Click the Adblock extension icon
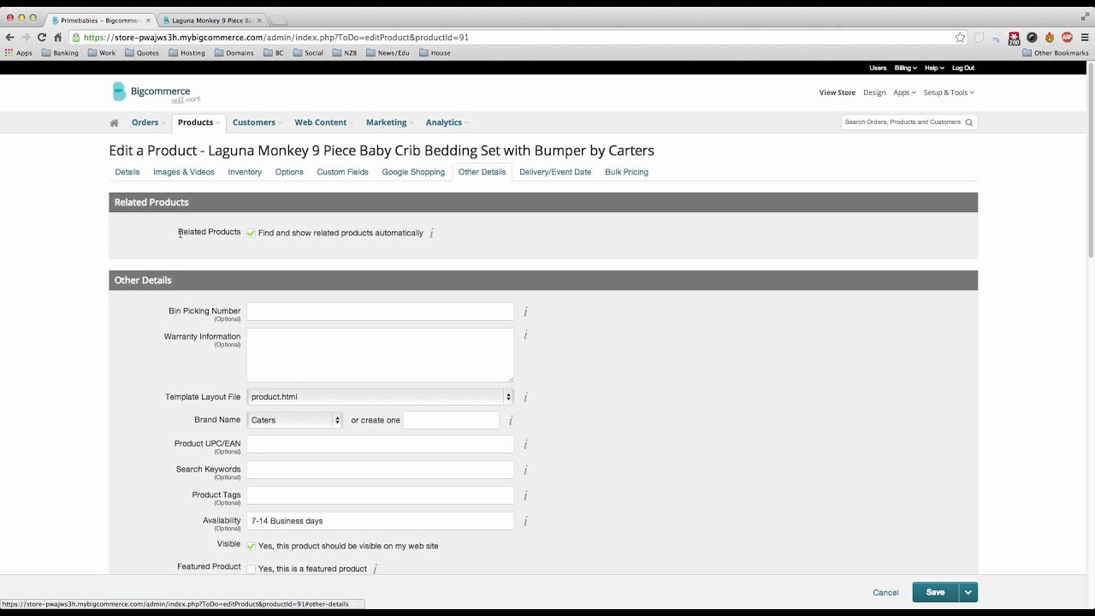 1067,38
